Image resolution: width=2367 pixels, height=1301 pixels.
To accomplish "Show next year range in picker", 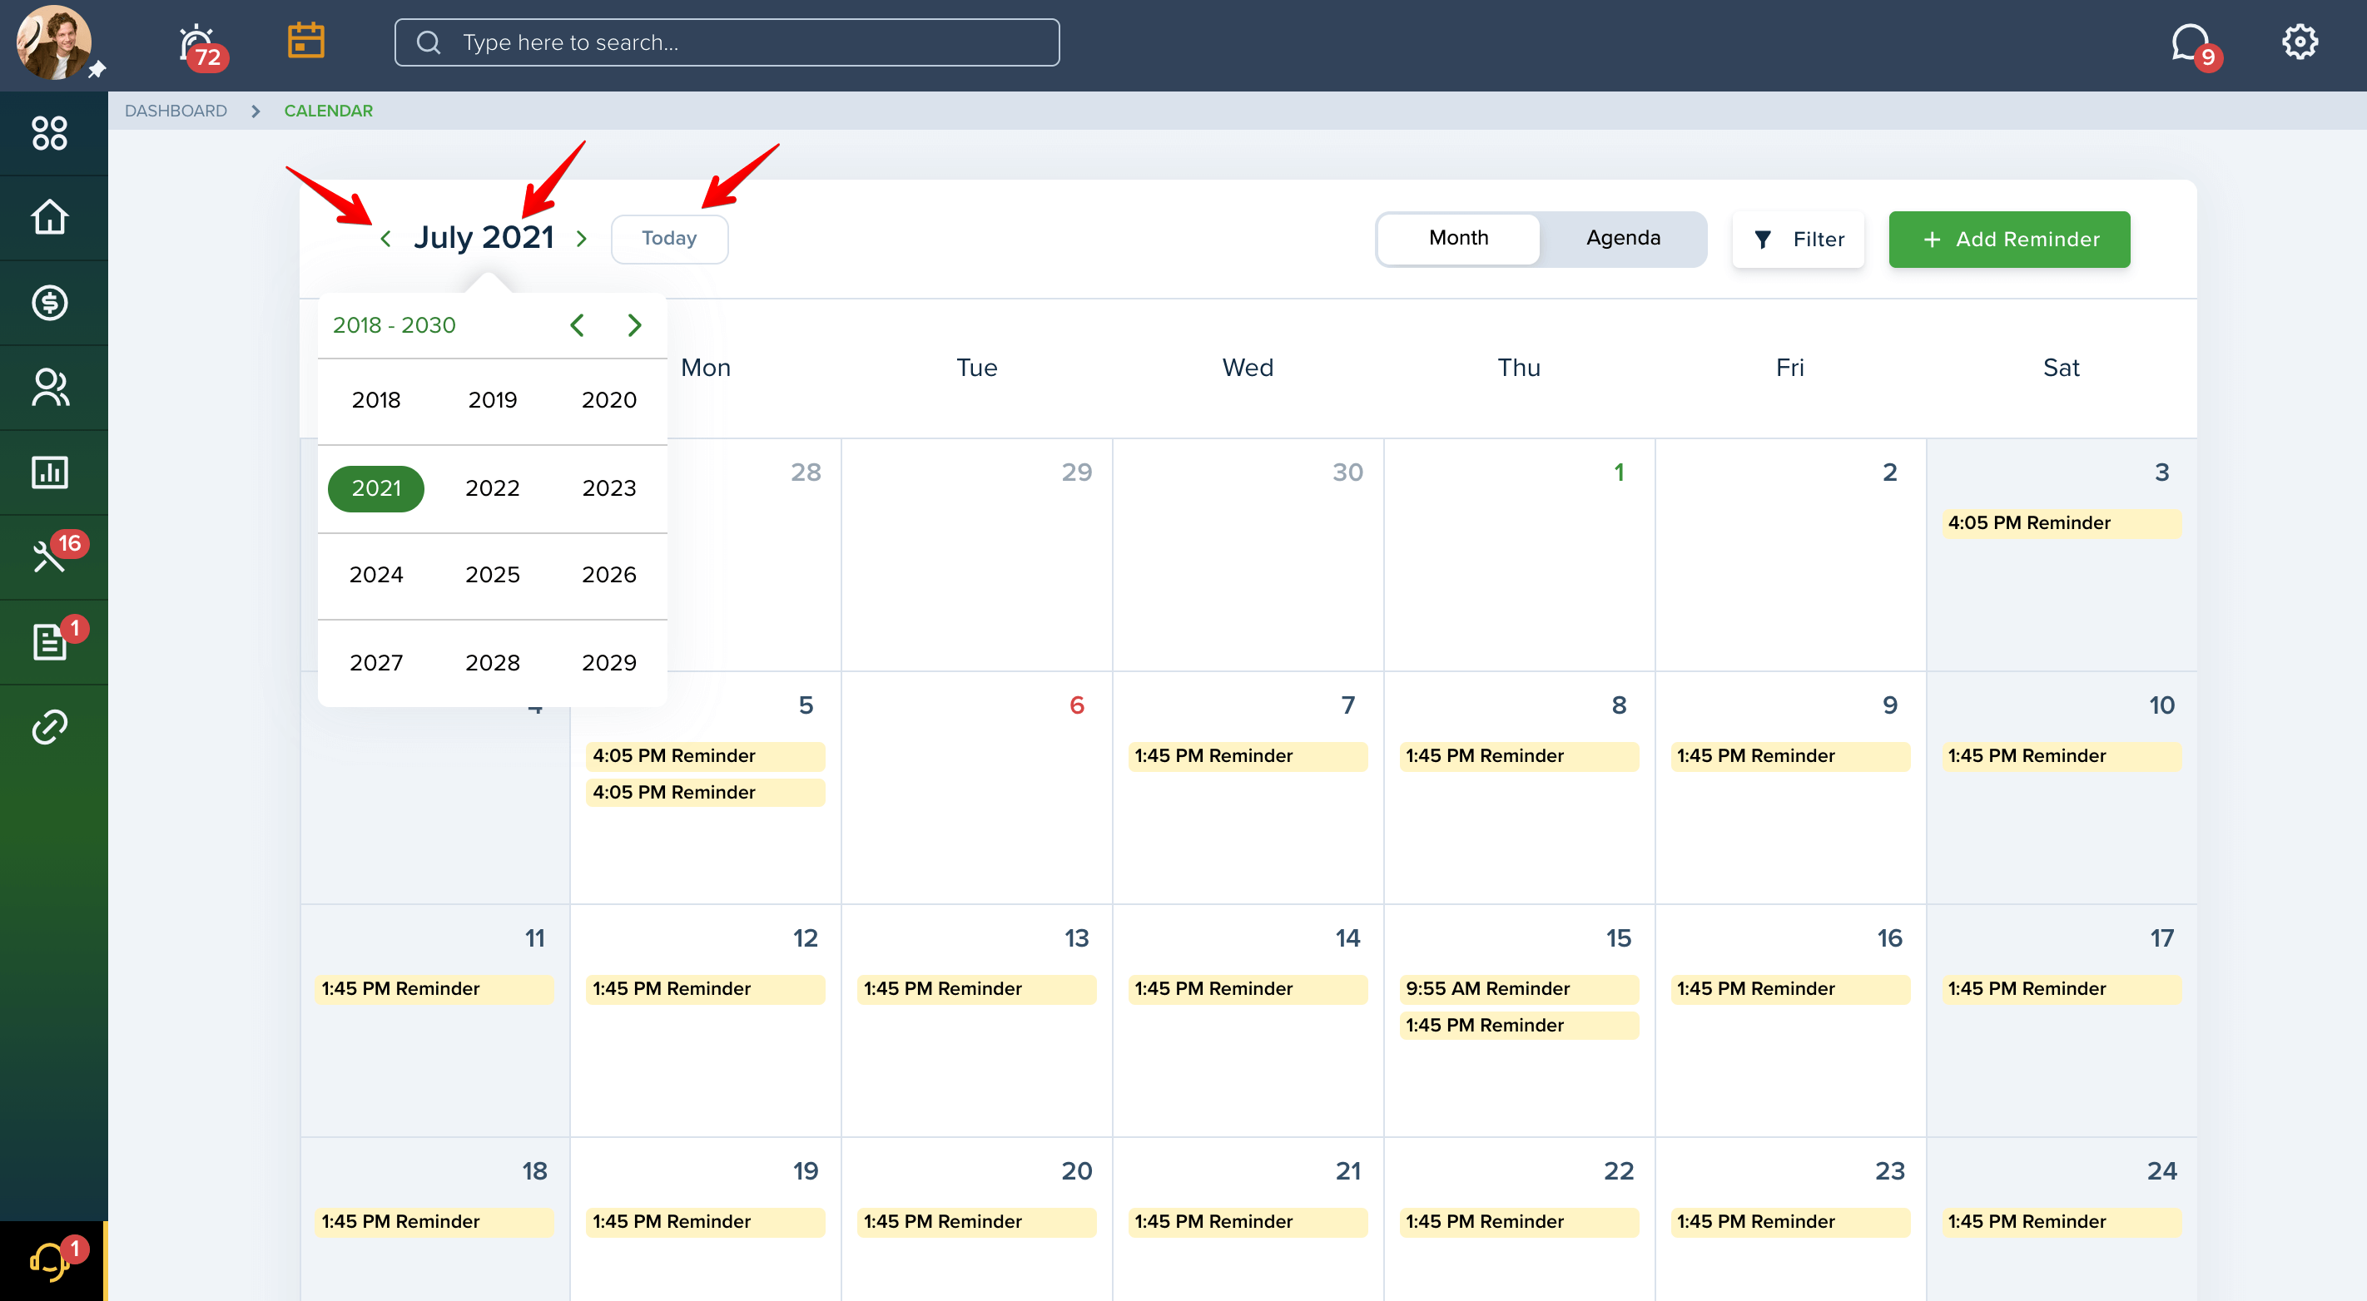I will point(634,325).
